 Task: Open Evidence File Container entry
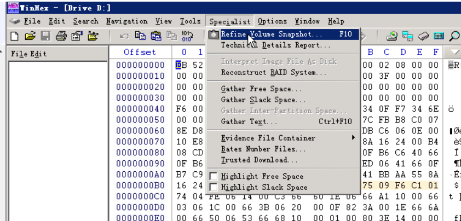[x=283, y=138]
